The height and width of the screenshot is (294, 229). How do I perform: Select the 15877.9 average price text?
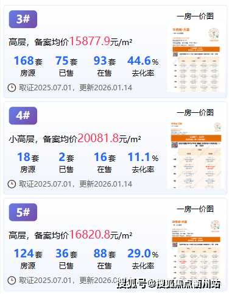click(x=90, y=41)
